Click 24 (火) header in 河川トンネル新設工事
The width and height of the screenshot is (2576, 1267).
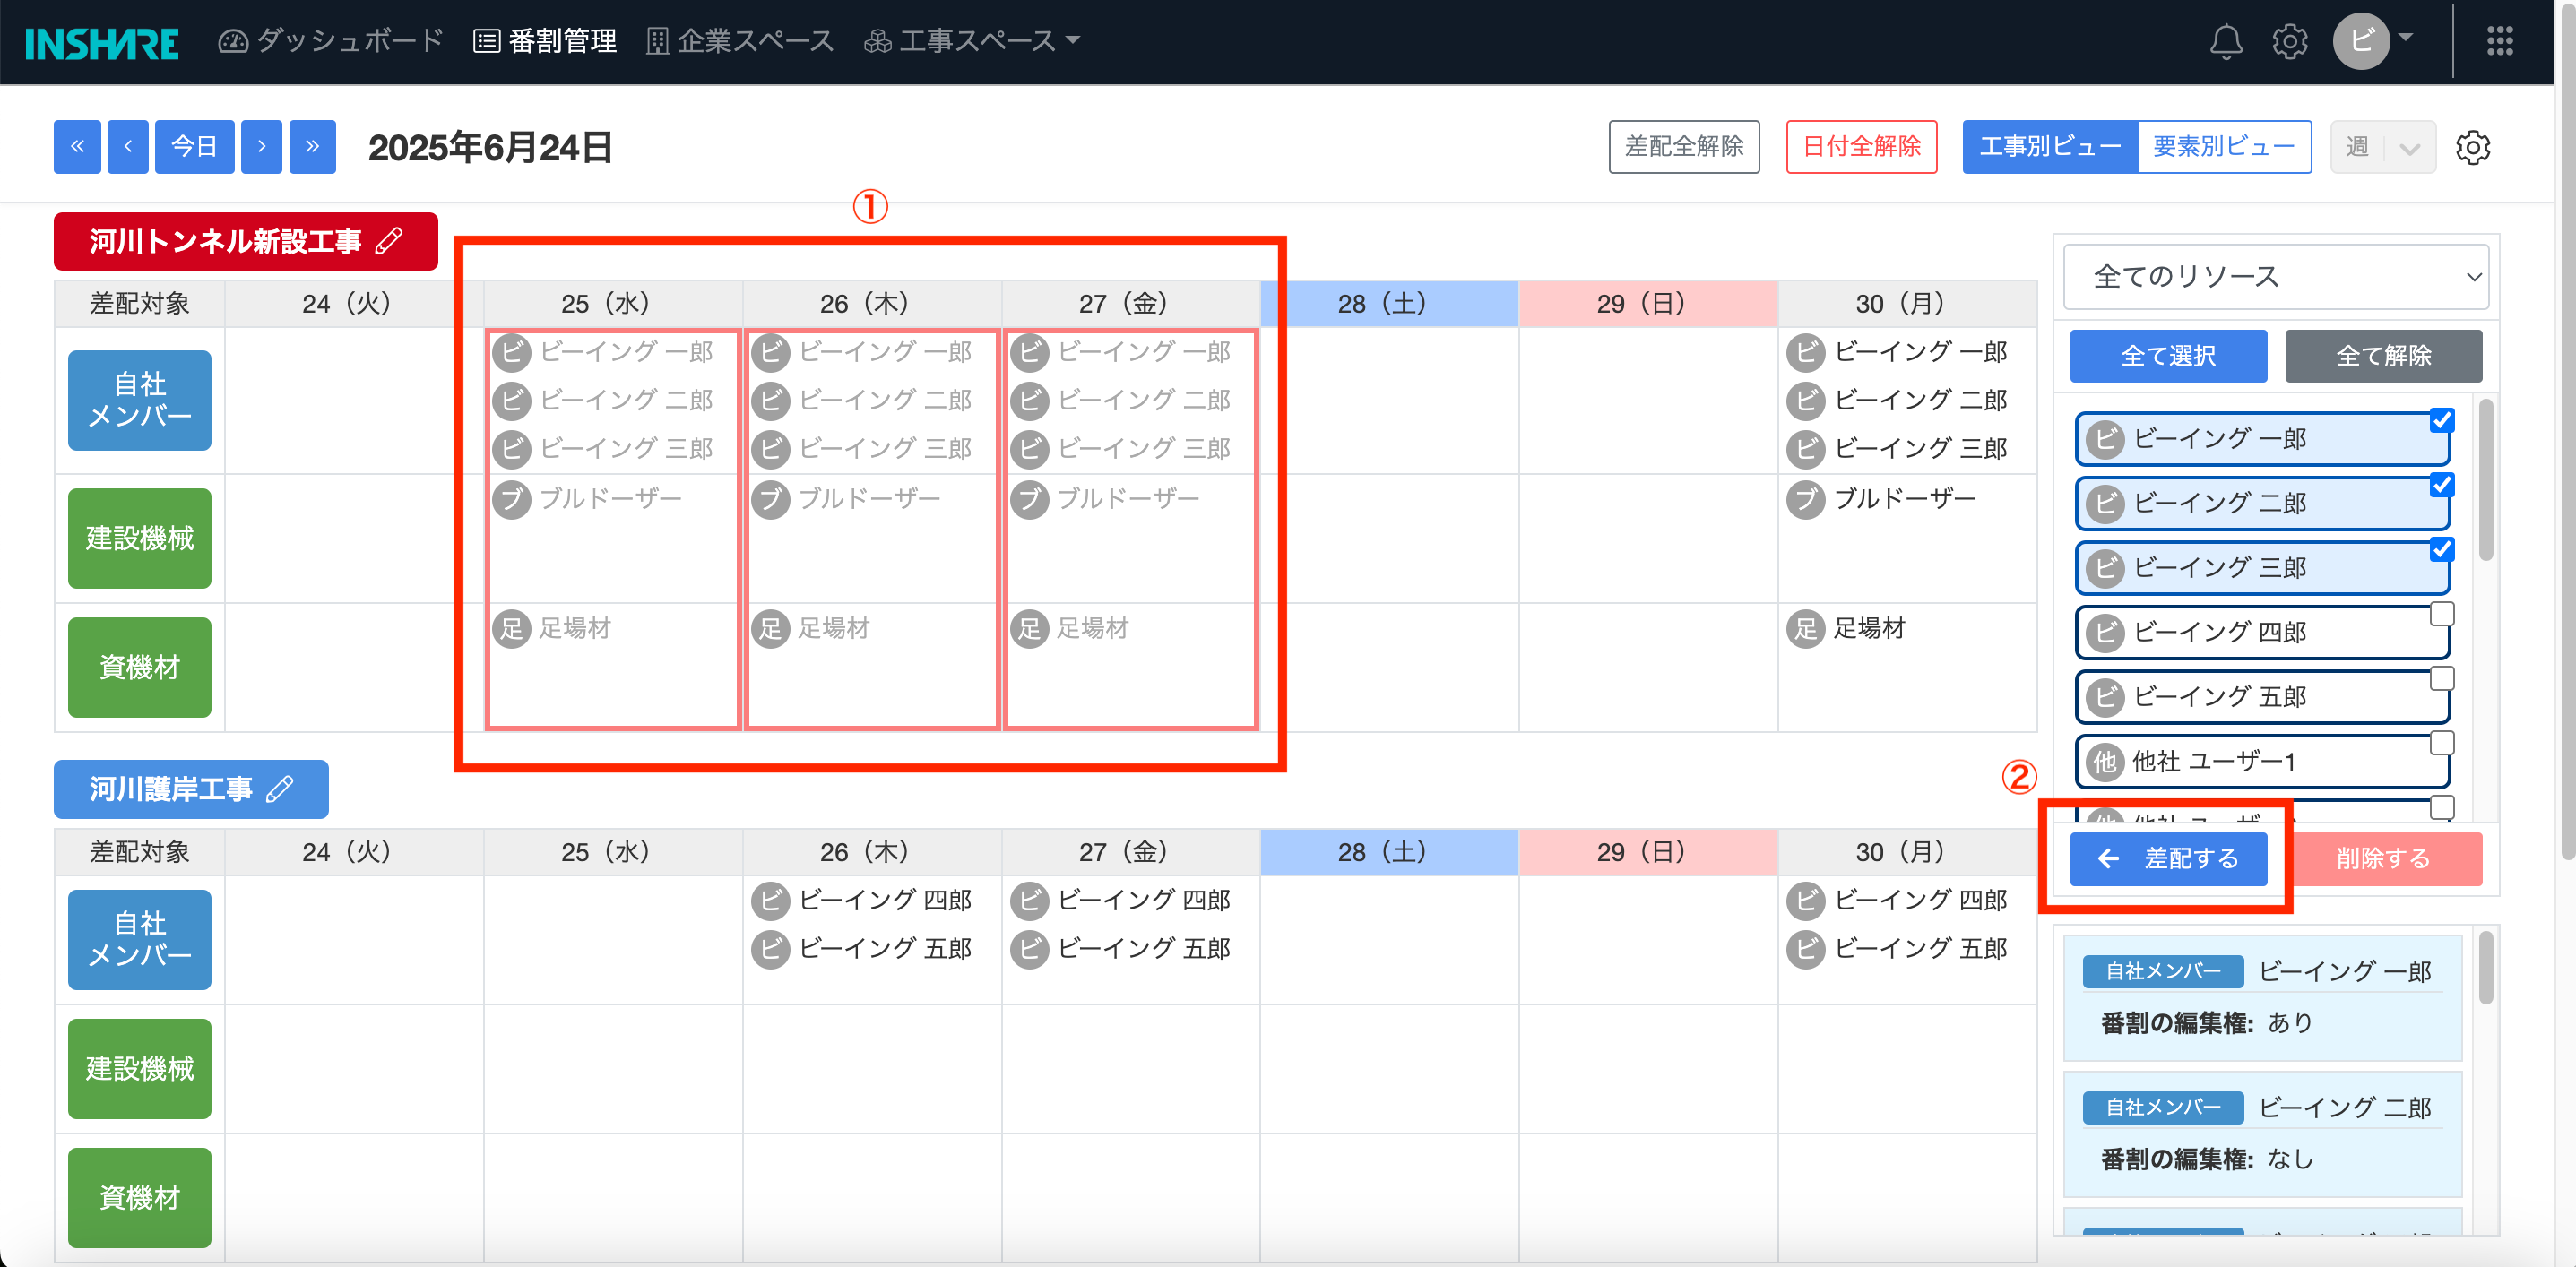click(x=354, y=304)
